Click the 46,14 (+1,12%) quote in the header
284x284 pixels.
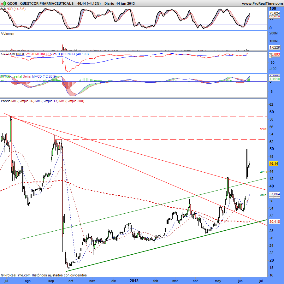(x=89, y=3)
